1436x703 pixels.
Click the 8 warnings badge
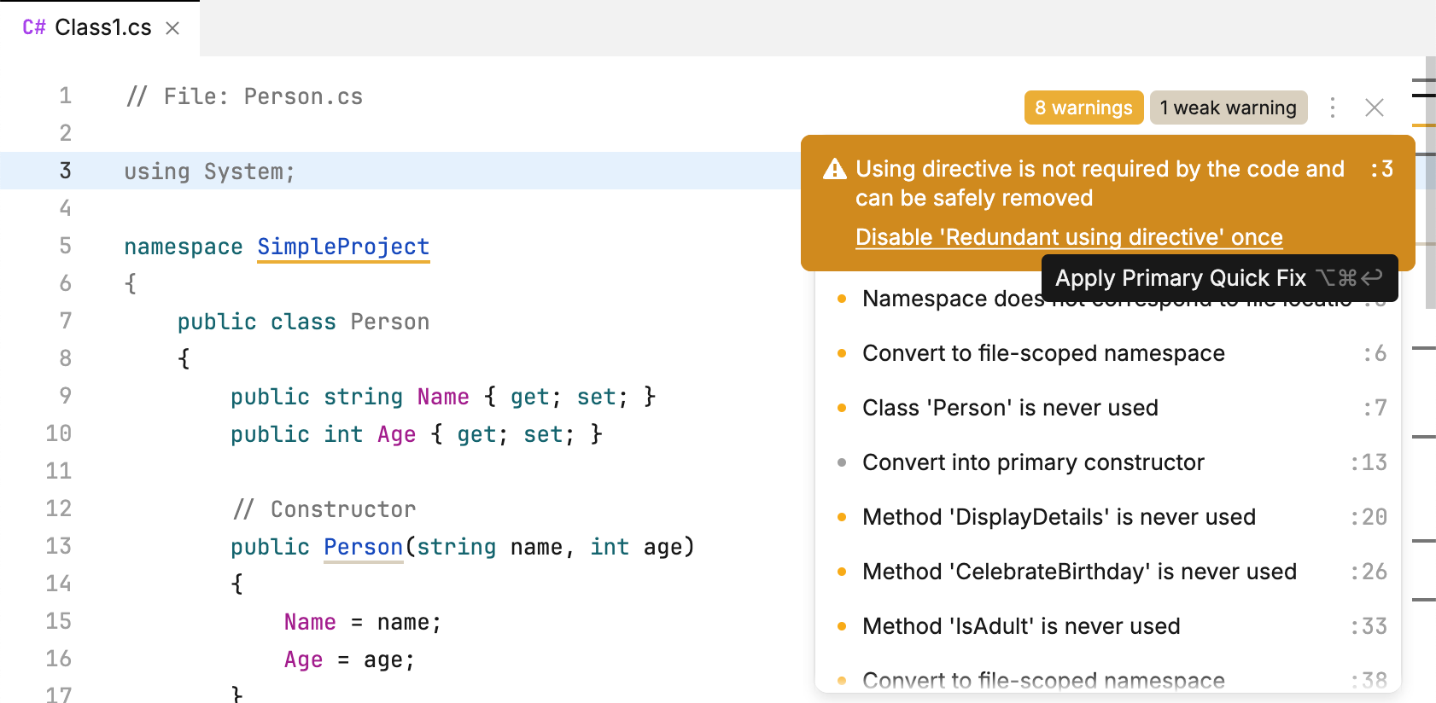coord(1083,107)
